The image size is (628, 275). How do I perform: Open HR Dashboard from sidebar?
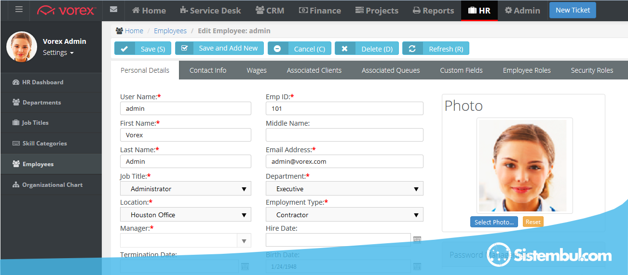tap(42, 82)
